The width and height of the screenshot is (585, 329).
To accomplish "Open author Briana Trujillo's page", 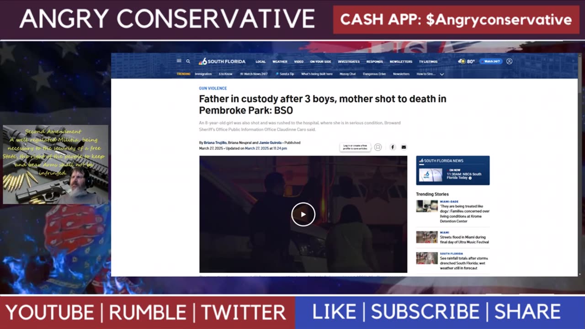I will [215, 143].
